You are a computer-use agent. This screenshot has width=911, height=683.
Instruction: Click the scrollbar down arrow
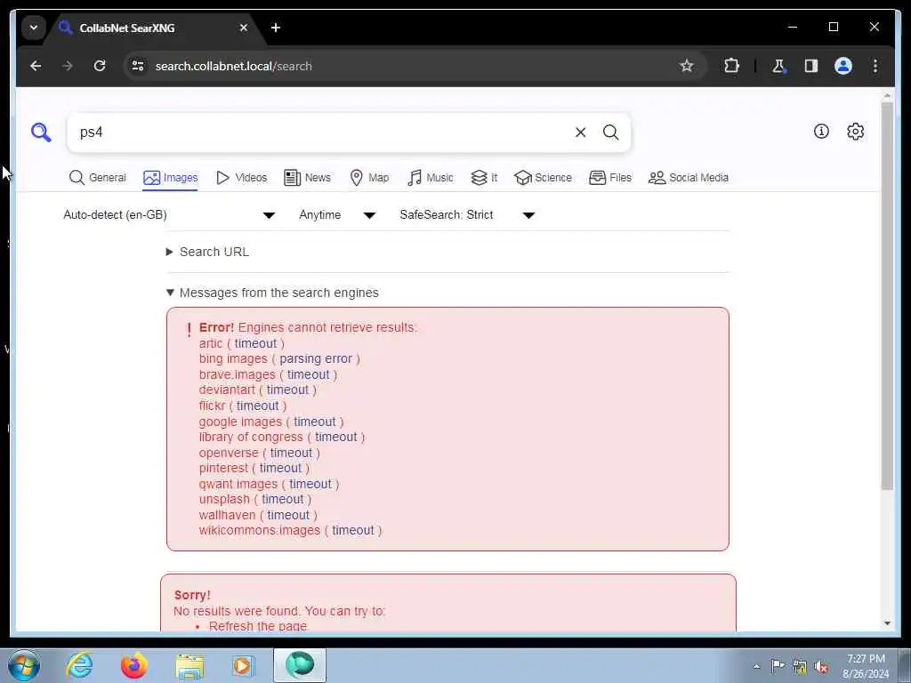[887, 623]
